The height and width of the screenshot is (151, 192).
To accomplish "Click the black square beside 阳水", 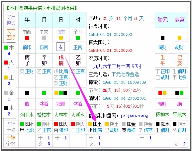I will 157,124.
